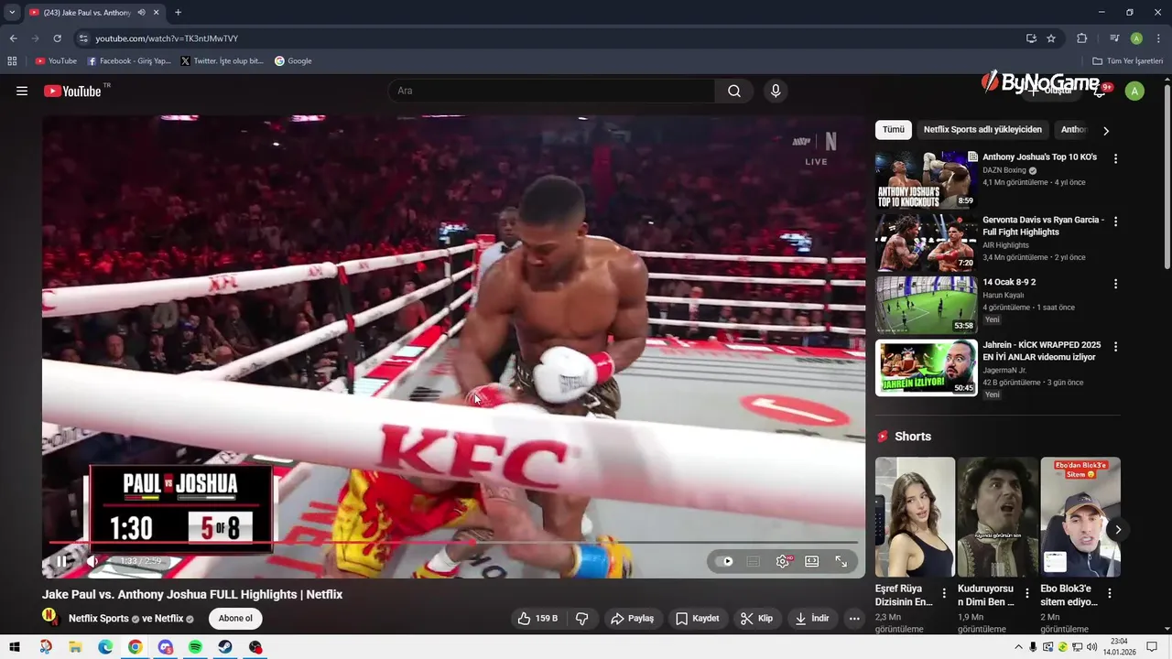Switch to theater mode
This screenshot has height=659, width=1172.
(x=811, y=561)
